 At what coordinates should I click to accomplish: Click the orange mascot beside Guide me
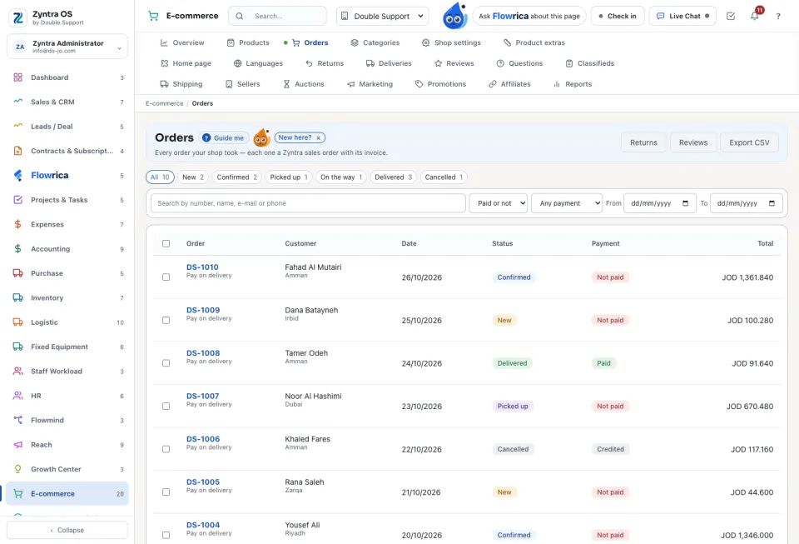point(261,137)
